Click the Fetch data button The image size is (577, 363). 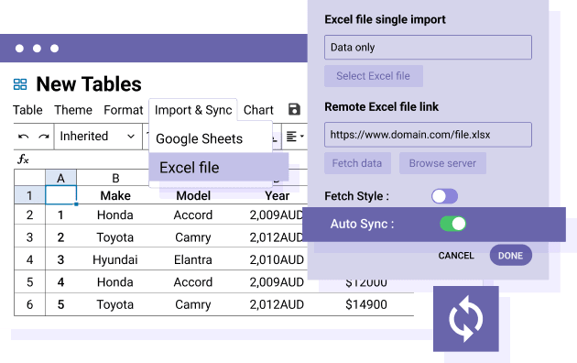pos(357,163)
